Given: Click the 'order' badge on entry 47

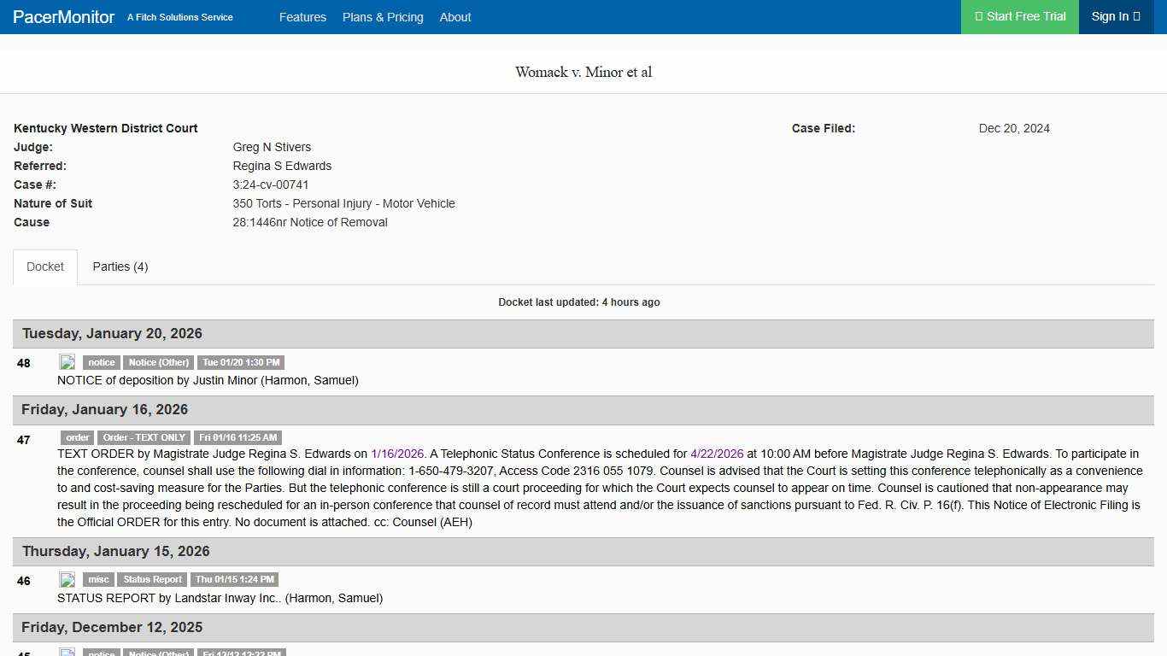Looking at the screenshot, I should point(77,437).
